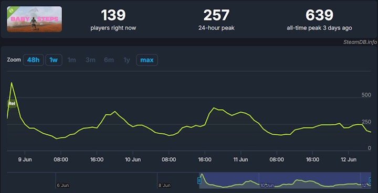Select the 1w zoom range
Viewport: 378px width, 193px height.
click(x=54, y=60)
